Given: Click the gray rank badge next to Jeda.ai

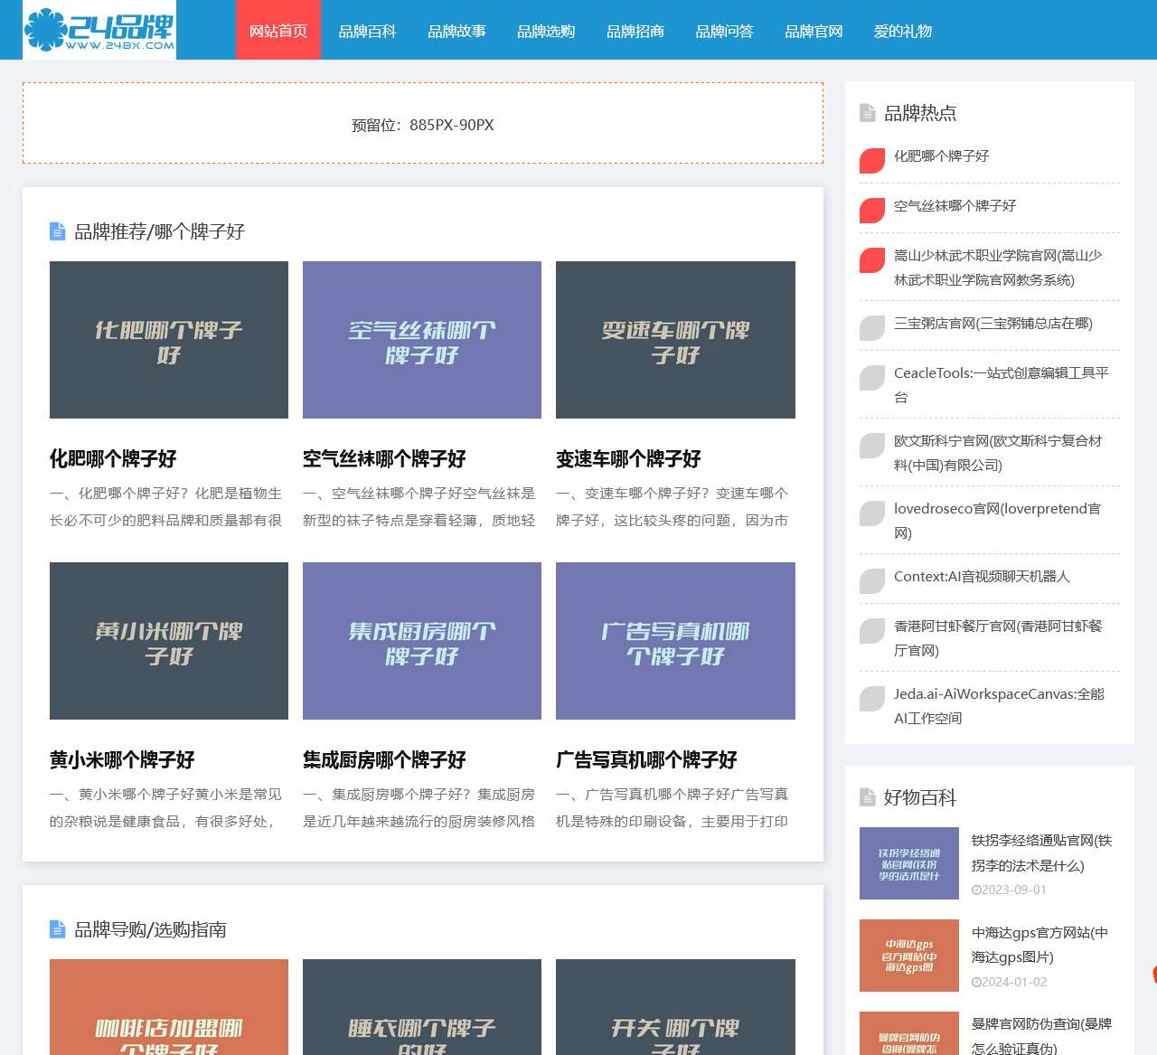Looking at the screenshot, I should [872, 699].
